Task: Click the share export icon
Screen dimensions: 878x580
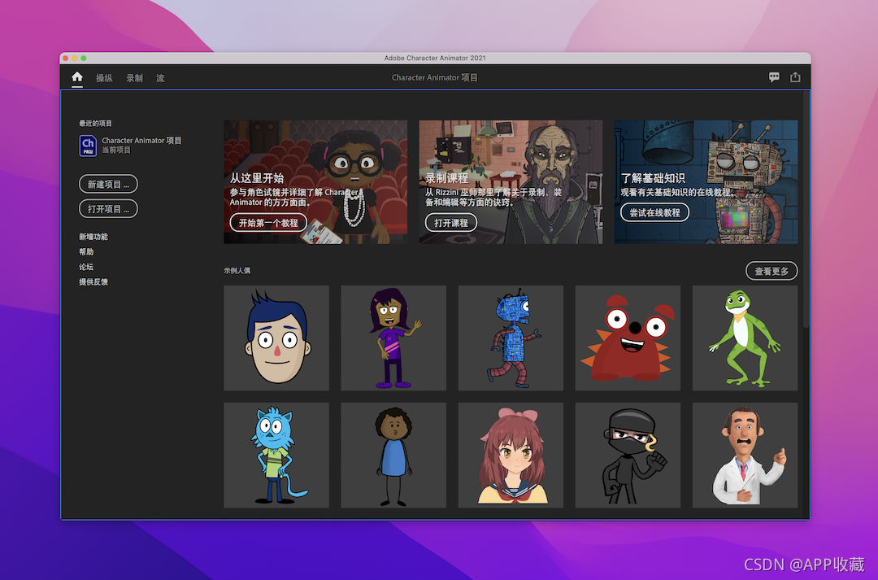Action: coord(795,77)
